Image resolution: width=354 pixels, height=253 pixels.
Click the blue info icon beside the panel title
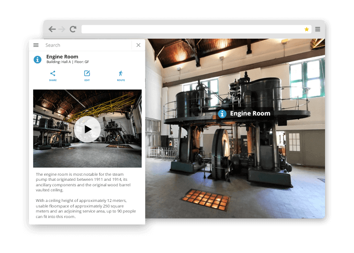click(x=38, y=59)
